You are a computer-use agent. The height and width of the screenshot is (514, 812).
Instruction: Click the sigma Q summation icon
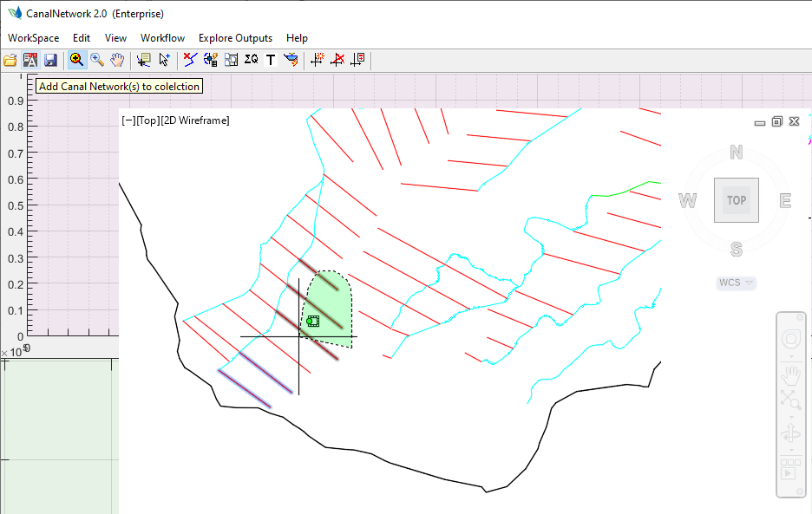click(x=251, y=60)
